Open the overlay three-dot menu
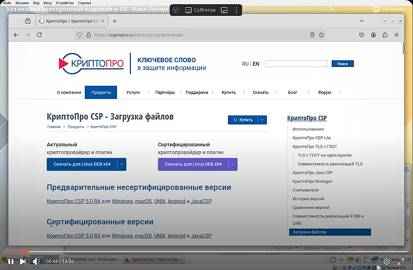 [236, 10]
